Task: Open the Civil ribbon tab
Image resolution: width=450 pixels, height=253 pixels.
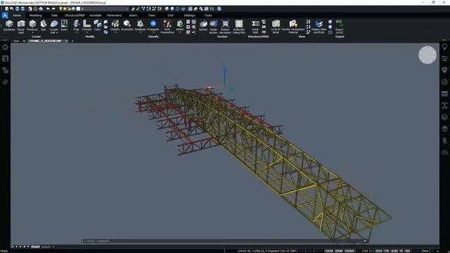Action: [x=170, y=15]
